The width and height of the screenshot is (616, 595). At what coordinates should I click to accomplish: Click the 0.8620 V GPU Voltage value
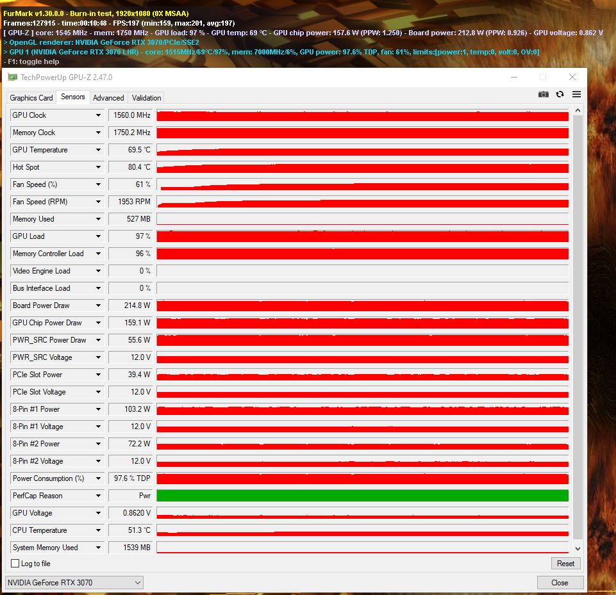(x=131, y=512)
